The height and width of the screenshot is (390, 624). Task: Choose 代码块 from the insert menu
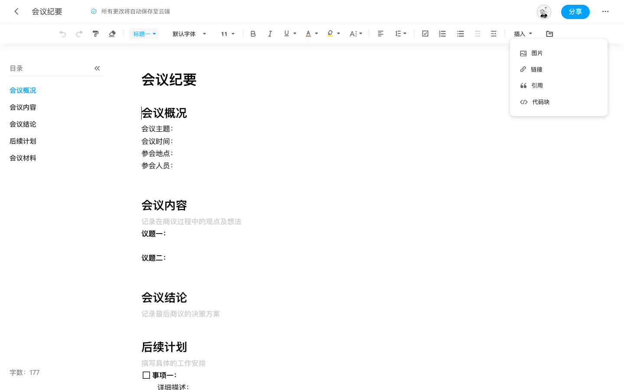(x=541, y=102)
